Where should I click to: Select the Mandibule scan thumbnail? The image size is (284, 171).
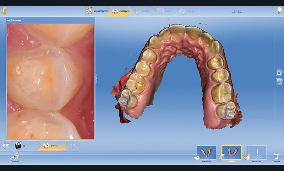(x=207, y=153)
